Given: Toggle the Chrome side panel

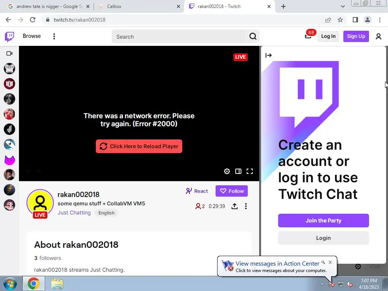Looking at the screenshot, I should tap(355, 20).
